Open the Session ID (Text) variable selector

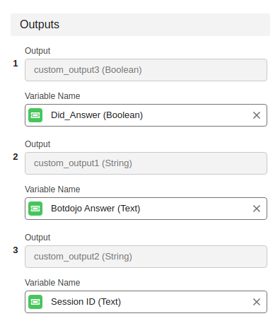click(146, 302)
